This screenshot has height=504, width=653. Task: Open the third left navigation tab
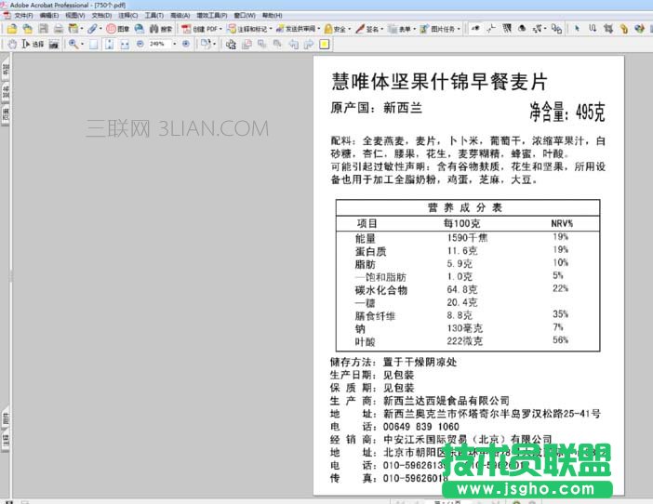6,114
